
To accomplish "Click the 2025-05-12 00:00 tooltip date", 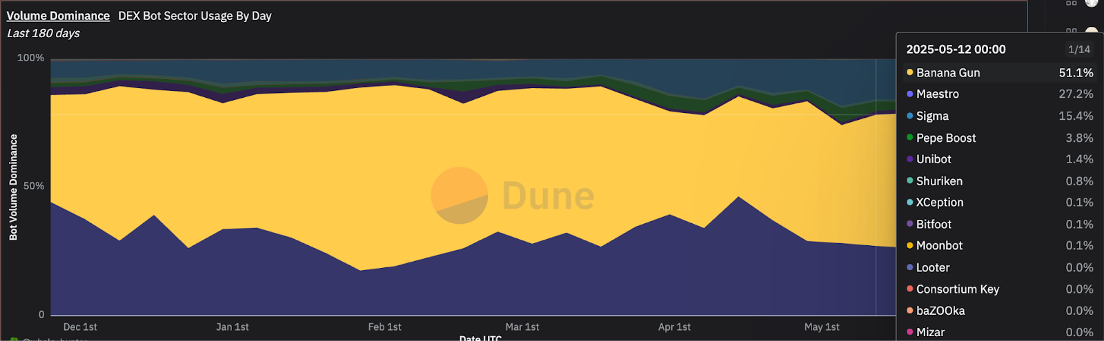I will (x=956, y=50).
